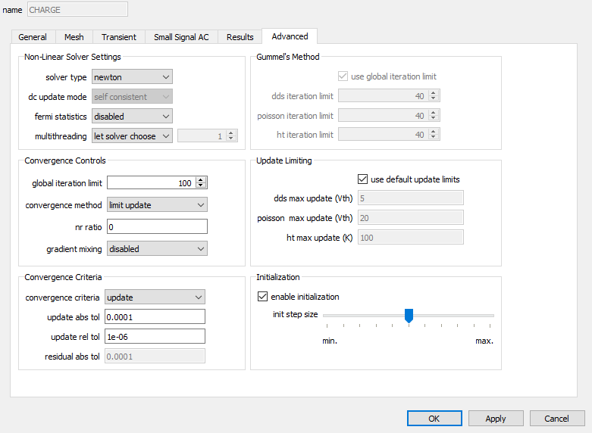Image resolution: width=592 pixels, height=433 pixels.
Task: Click the dds max update (Vth) field
Action: 410,198
